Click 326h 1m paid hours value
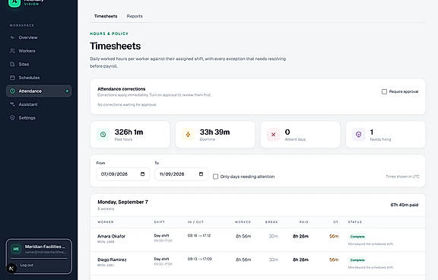Image resolution: width=438 pixels, height=280 pixels. coord(129,132)
